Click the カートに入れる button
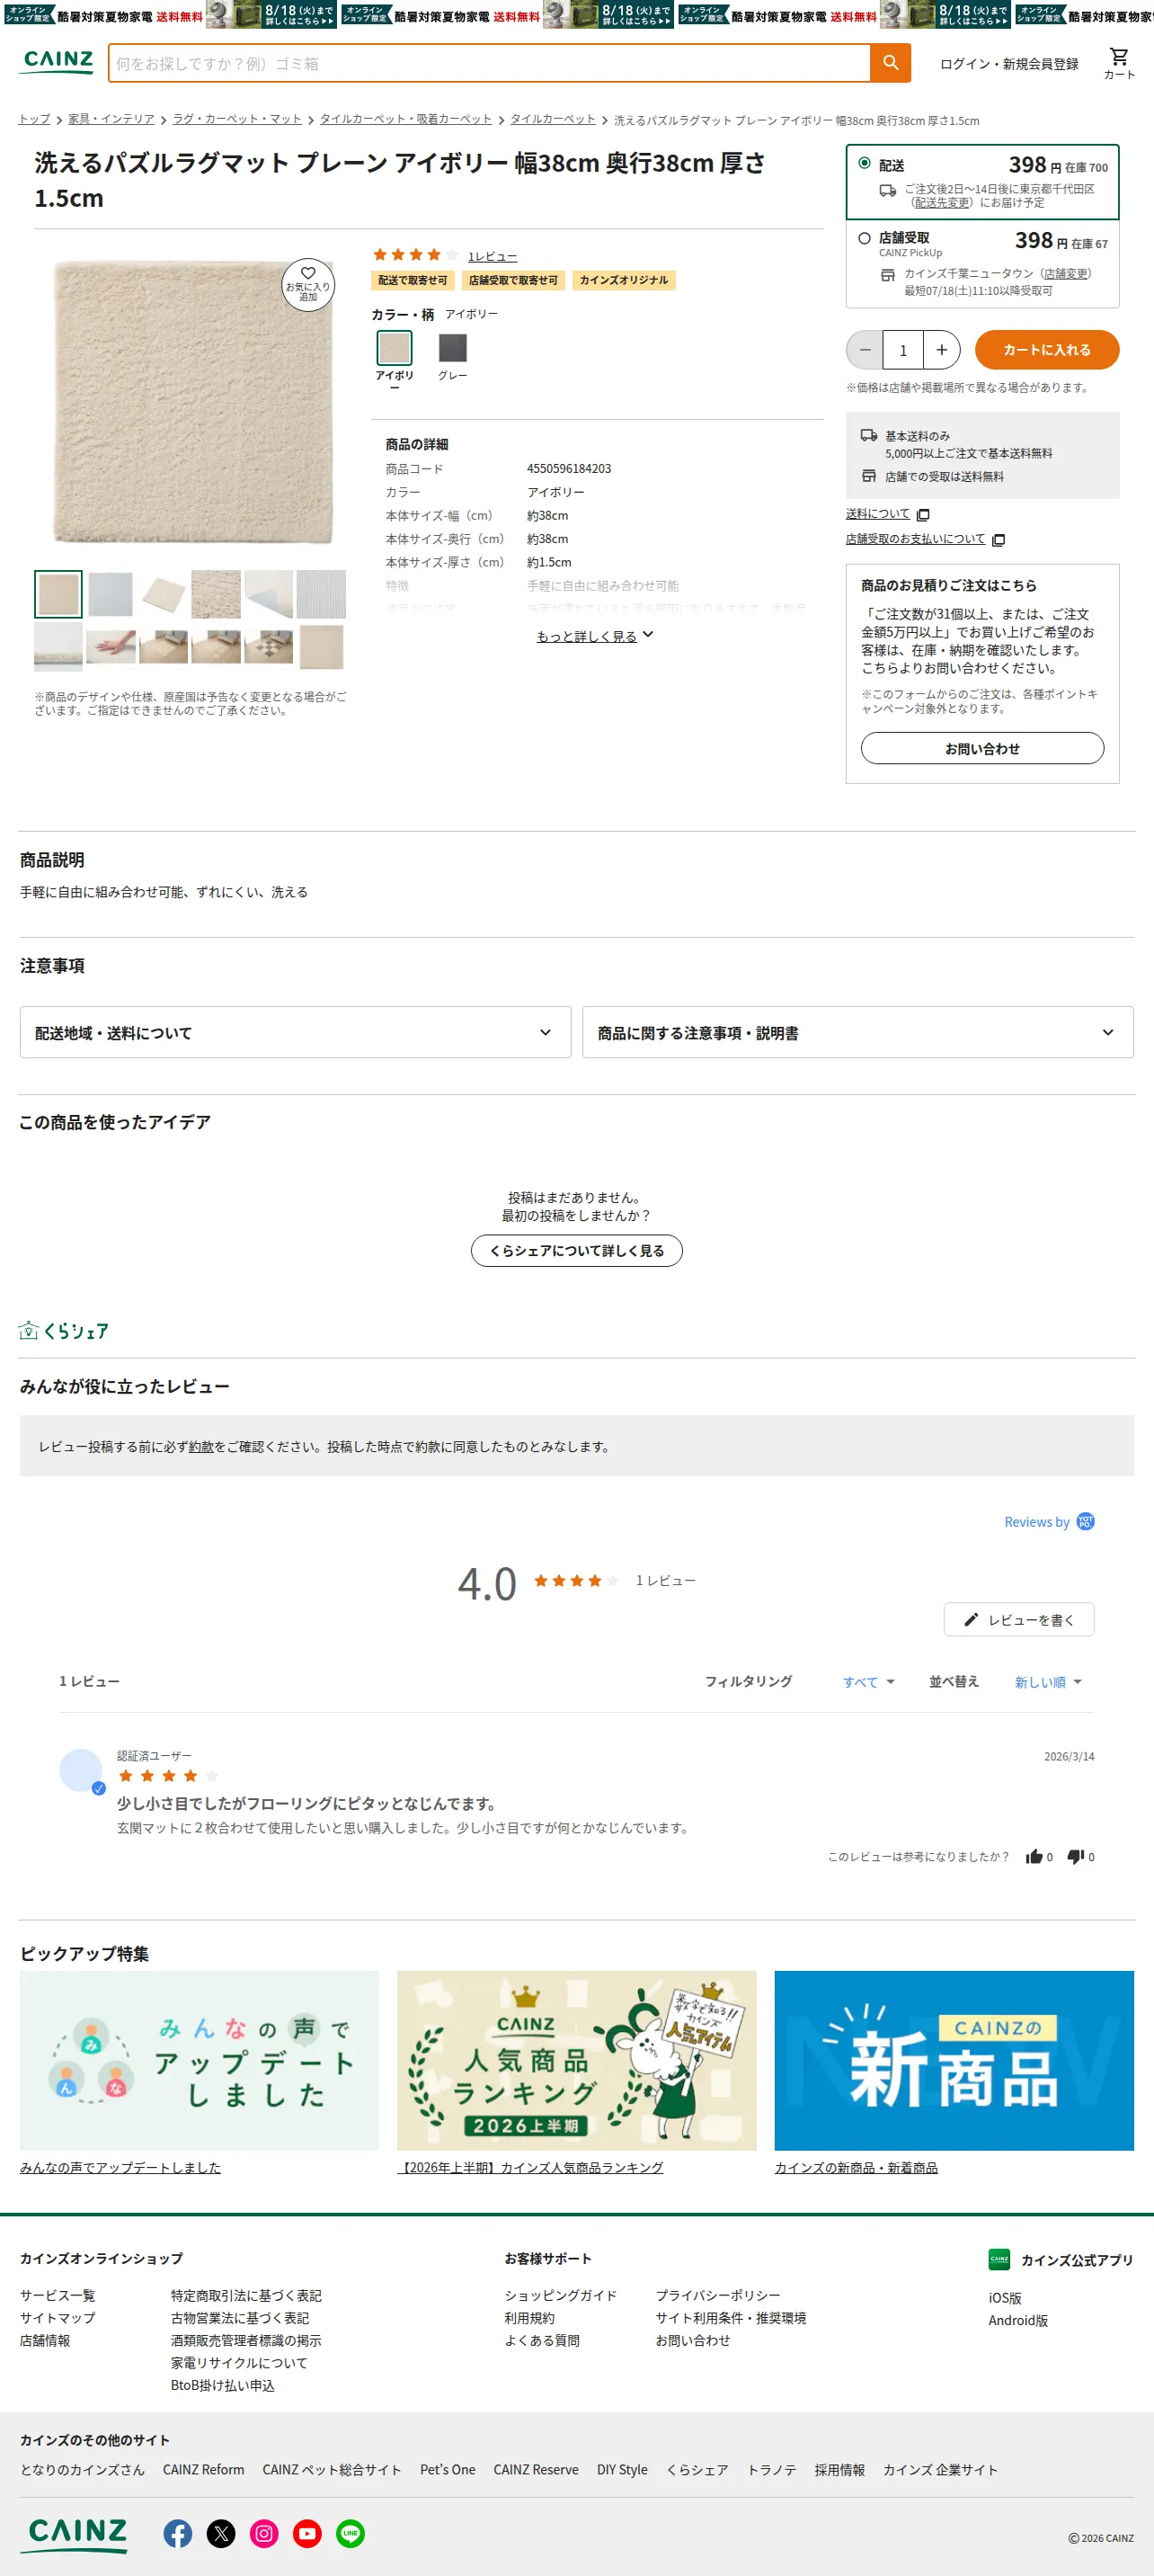The width and height of the screenshot is (1154, 2576). click(1047, 350)
